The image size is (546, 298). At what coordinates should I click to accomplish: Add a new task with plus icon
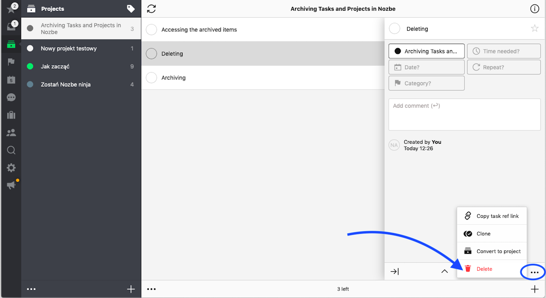click(x=535, y=289)
